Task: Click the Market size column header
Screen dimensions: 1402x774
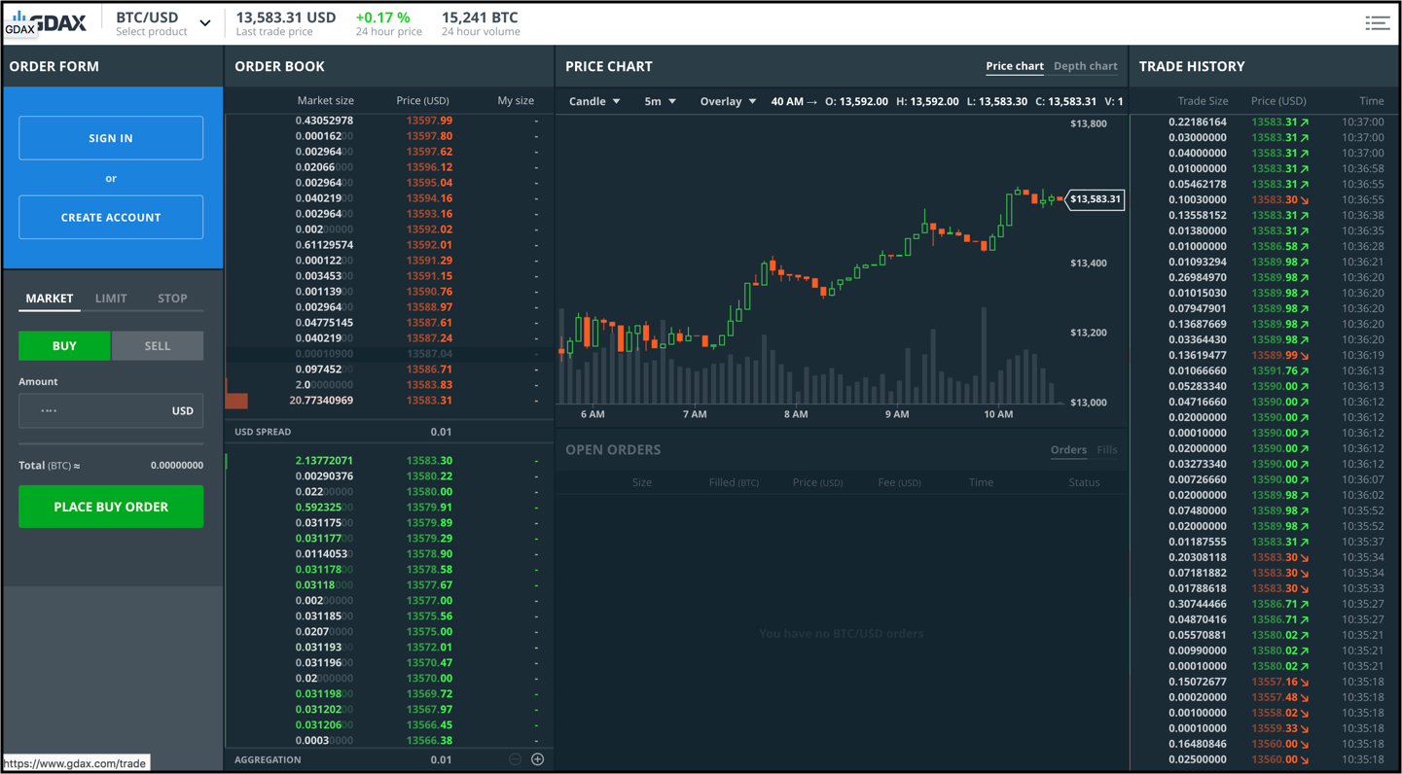Action: click(x=325, y=101)
